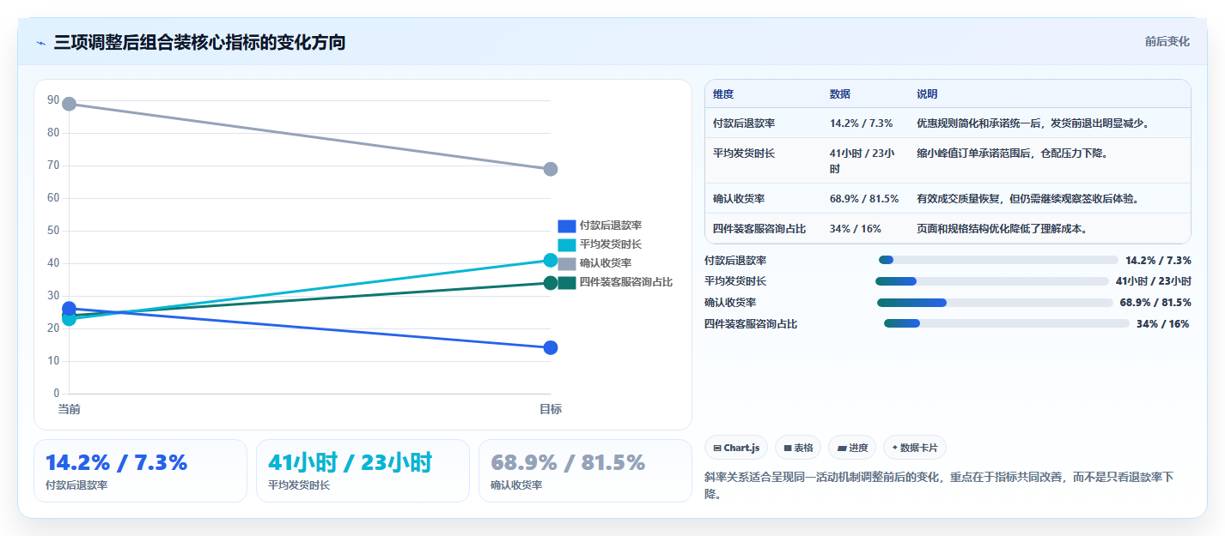1225x536 pixels.
Task: Select the blue 付款后退款率 point at 当前
Action: pyautogui.click(x=69, y=309)
